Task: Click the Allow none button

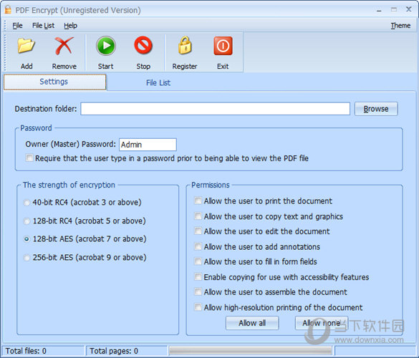Action: pos(322,323)
